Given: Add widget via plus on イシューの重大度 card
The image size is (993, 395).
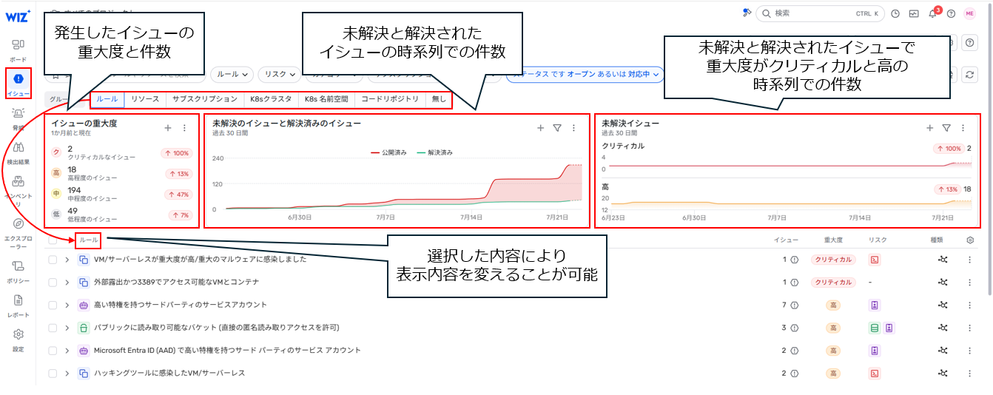Looking at the screenshot, I should pos(168,128).
